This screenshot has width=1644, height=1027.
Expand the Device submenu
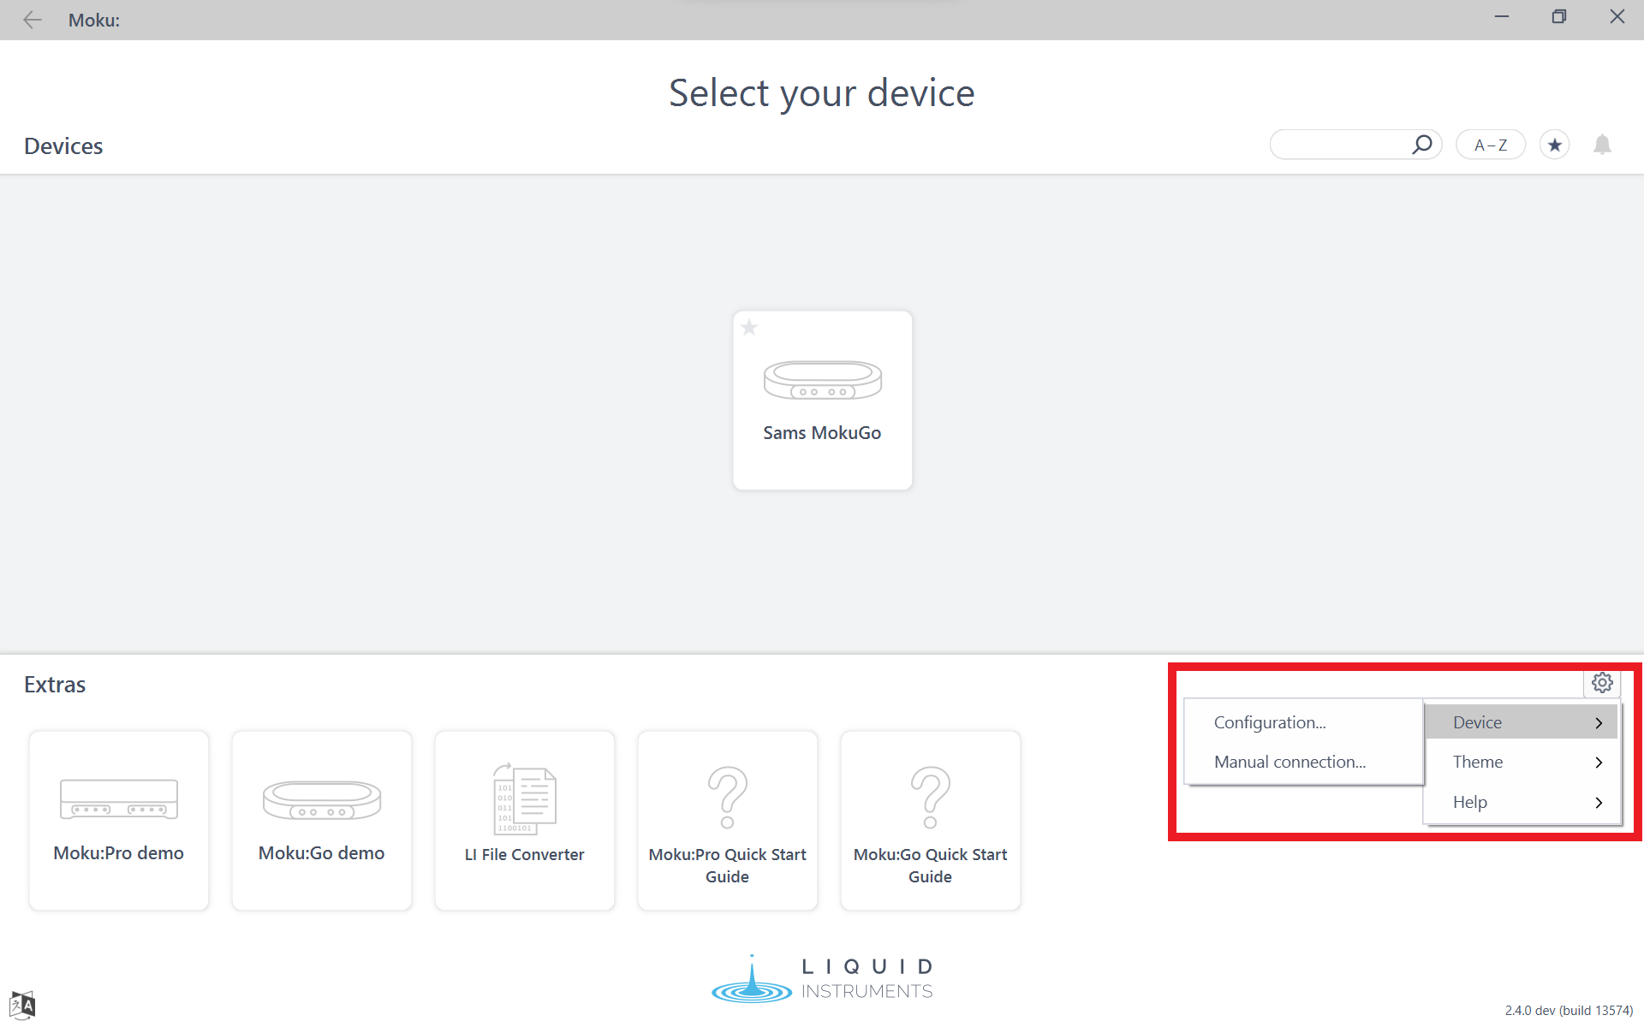1522,722
